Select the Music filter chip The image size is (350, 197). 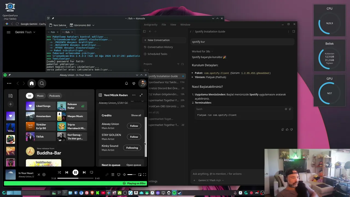[40, 96]
